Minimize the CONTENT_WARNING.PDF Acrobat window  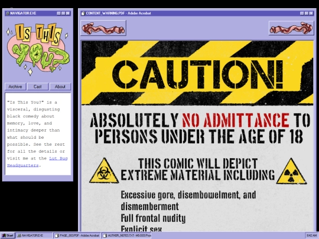302,13
